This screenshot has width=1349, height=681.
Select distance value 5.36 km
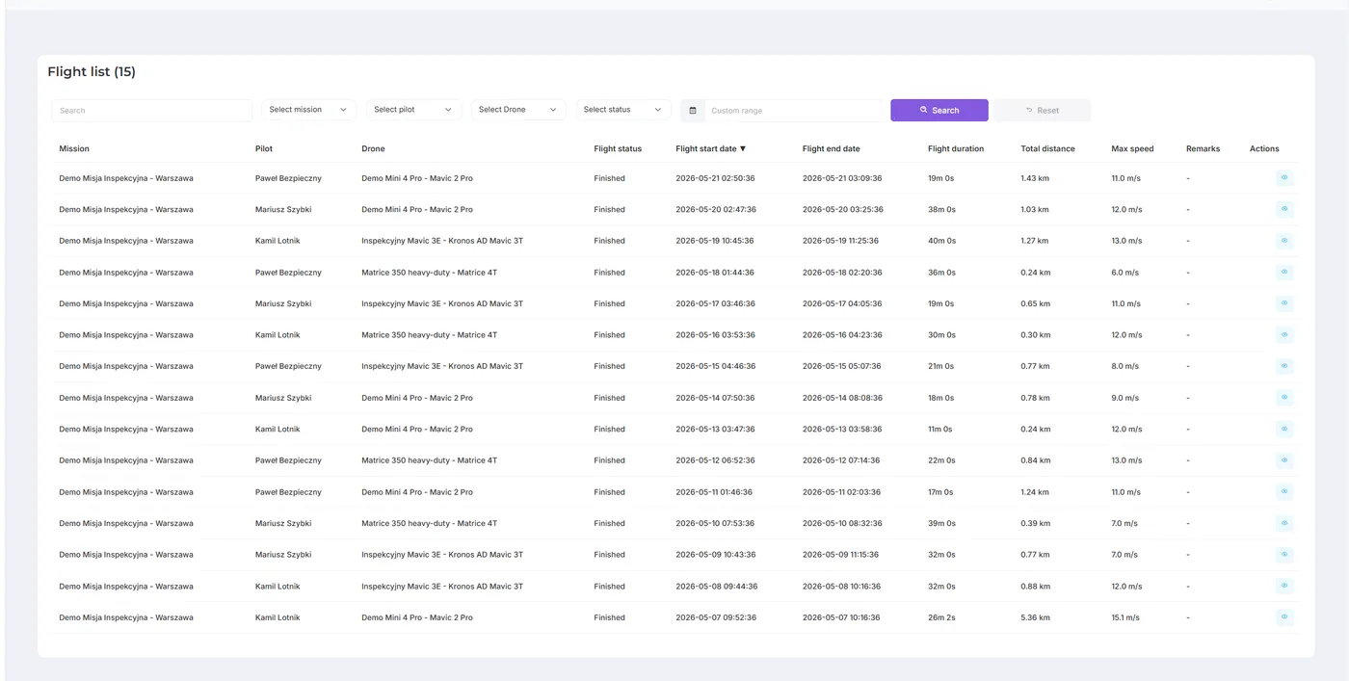tap(1035, 617)
